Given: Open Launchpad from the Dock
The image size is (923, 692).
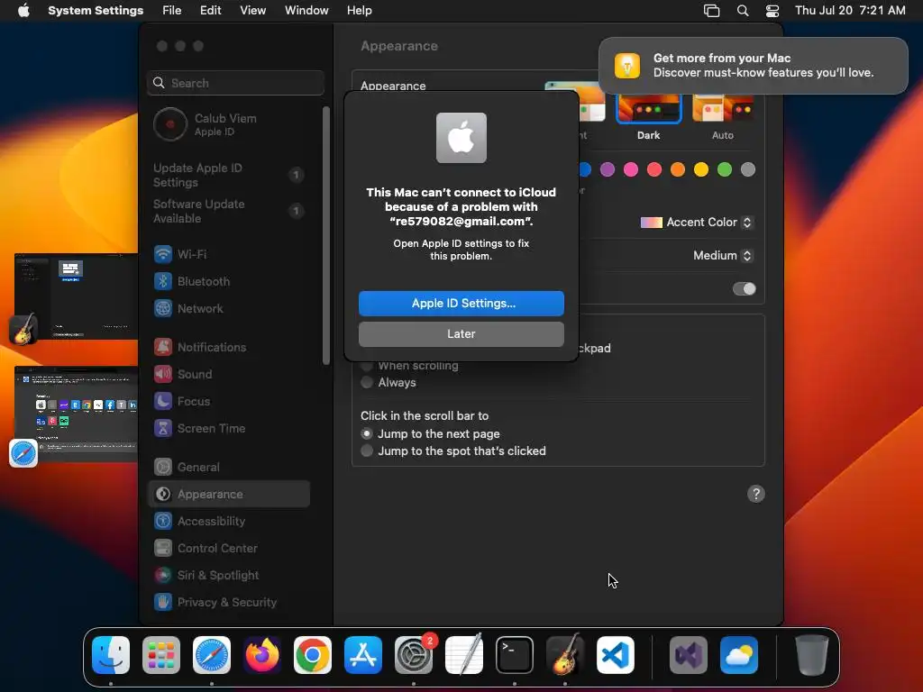Looking at the screenshot, I should pyautogui.click(x=161, y=655).
